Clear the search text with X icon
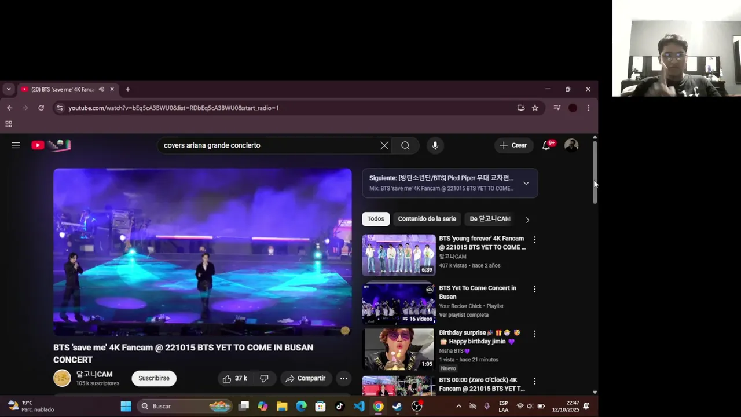741x417 pixels. (x=384, y=145)
